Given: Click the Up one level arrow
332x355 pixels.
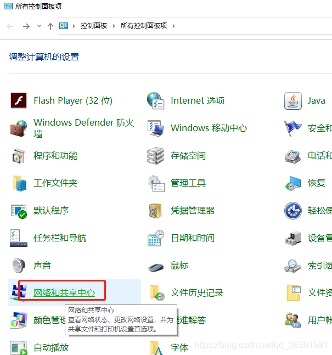Looking at the screenshot, I should tap(50, 26).
